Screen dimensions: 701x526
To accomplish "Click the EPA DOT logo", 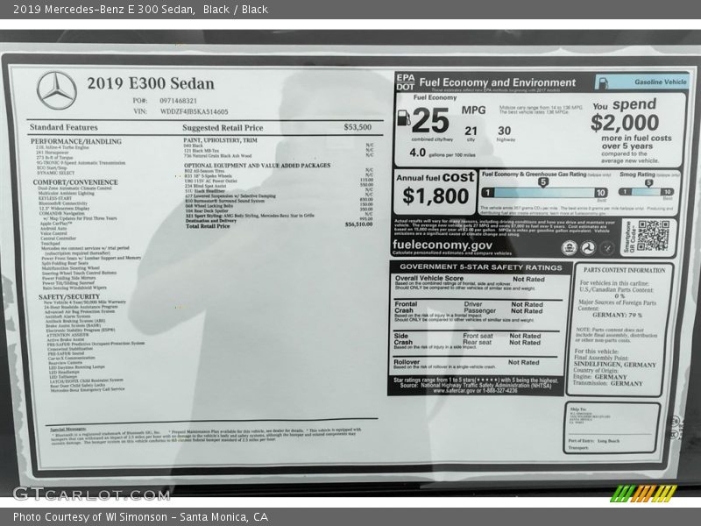I will pos(405,82).
